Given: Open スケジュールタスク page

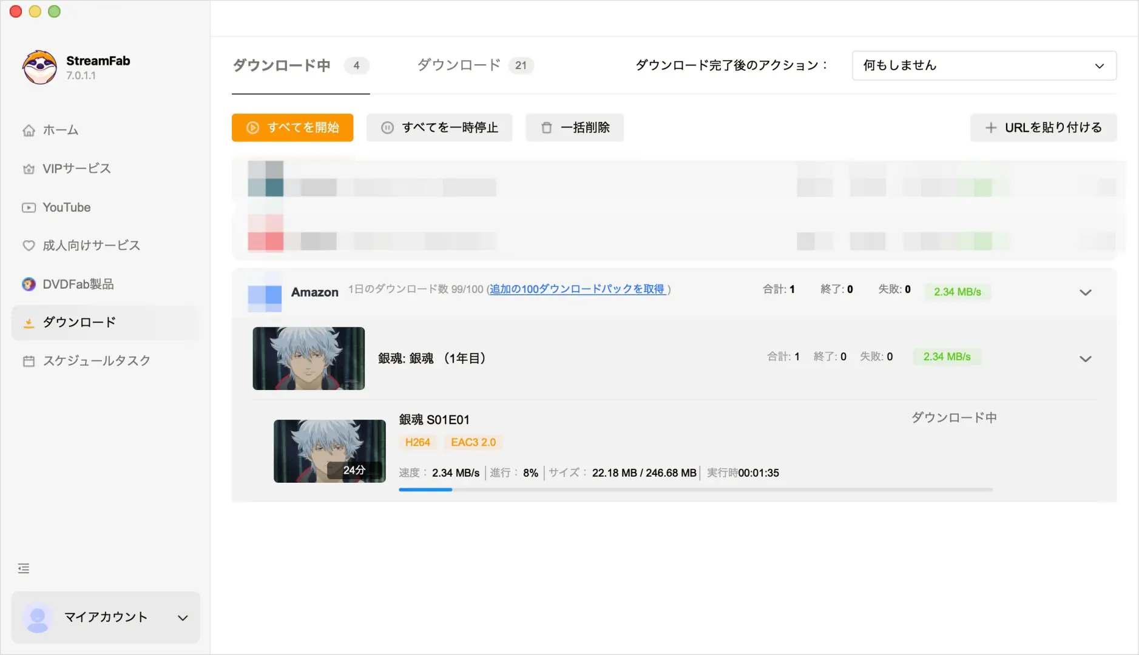Looking at the screenshot, I should pyautogui.click(x=96, y=361).
